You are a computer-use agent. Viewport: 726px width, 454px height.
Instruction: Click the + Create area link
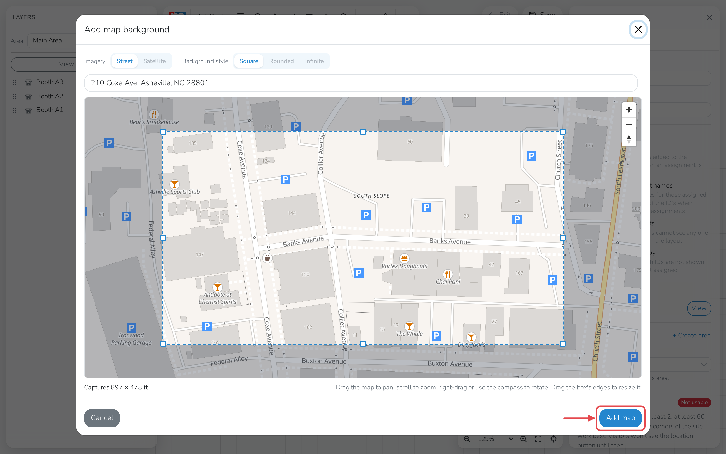[x=691, y=335]
